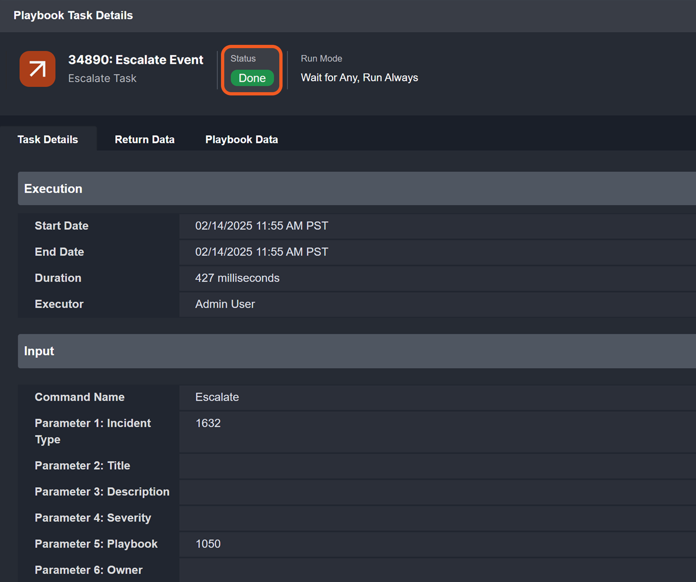Select the Start Date value

point(261,226)
